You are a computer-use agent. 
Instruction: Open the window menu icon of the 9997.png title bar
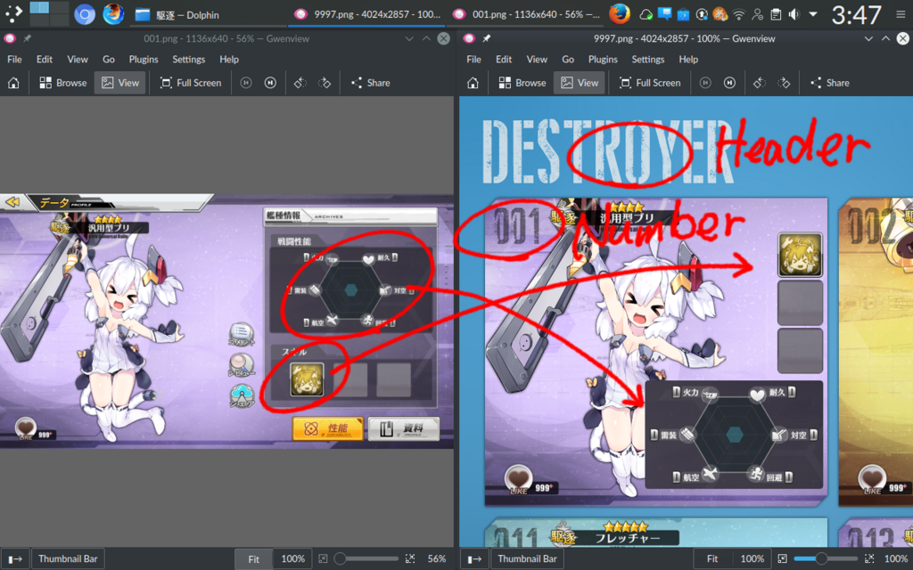point(469,38)
